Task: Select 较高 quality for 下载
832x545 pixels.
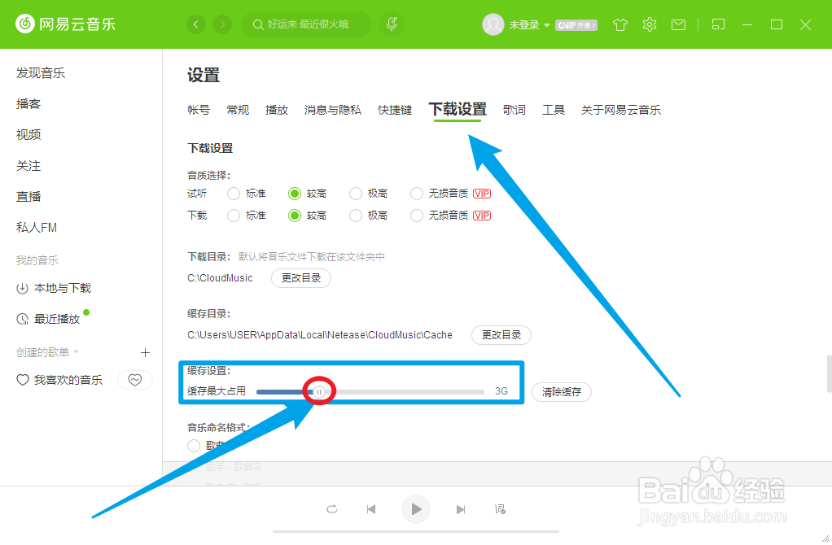Action: pyautogui.click(x=295, y=216)
